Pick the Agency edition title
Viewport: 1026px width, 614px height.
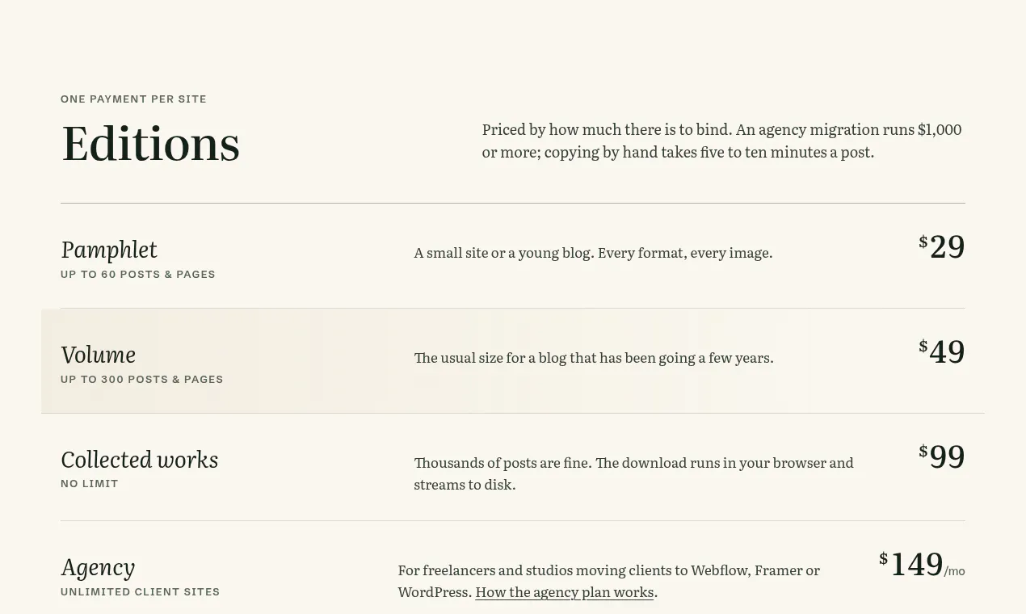tap(98, 567)
